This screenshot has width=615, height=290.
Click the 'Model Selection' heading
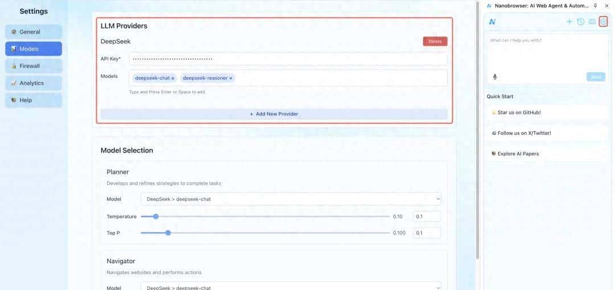click(x=126, y=151)
